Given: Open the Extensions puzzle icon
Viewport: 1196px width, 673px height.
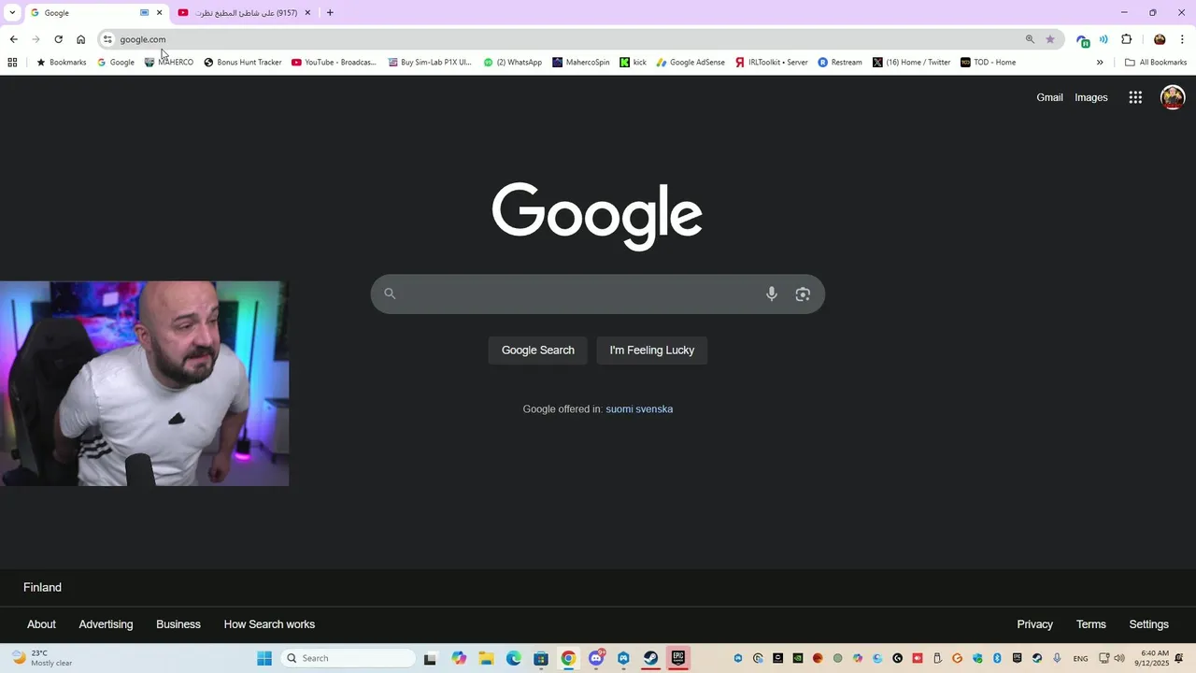Looking at the screenshot, I should [x=1126, y=39].
